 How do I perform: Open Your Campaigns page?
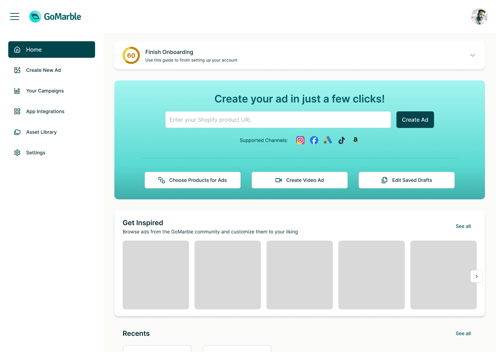click(x=52, y=91)
